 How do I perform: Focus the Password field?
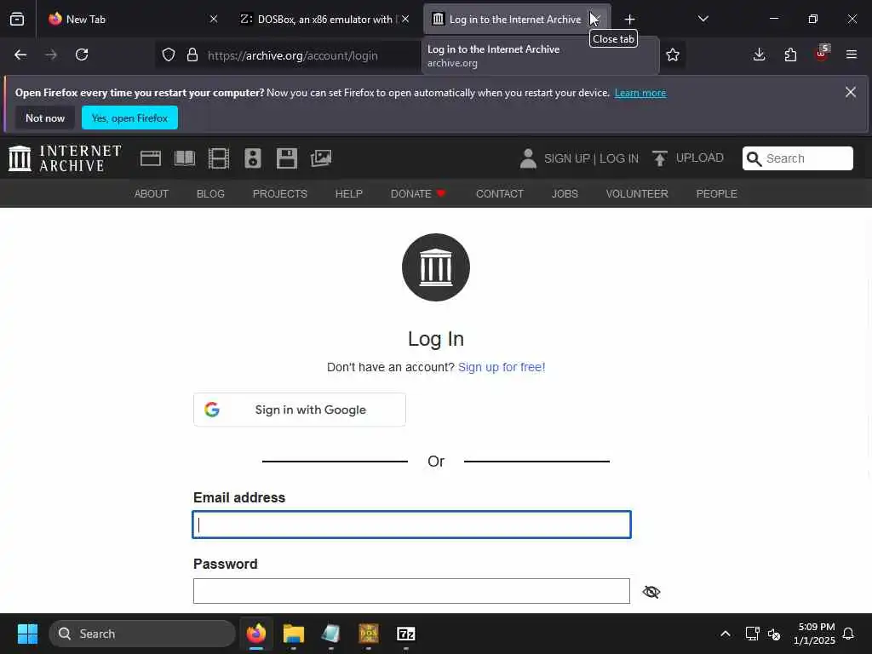click(x=411, y=591)
